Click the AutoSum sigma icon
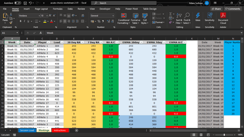Viewport: 244px width, 137px height. pyautogui.click(x=171, y=14)
